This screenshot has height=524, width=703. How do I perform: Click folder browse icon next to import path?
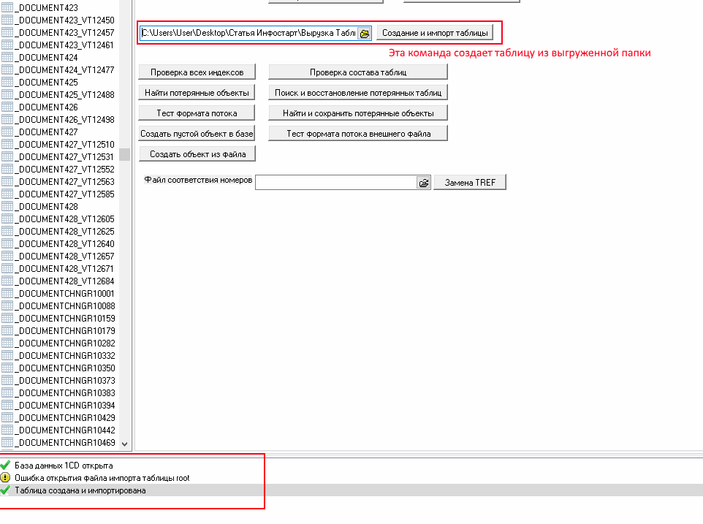365,33
